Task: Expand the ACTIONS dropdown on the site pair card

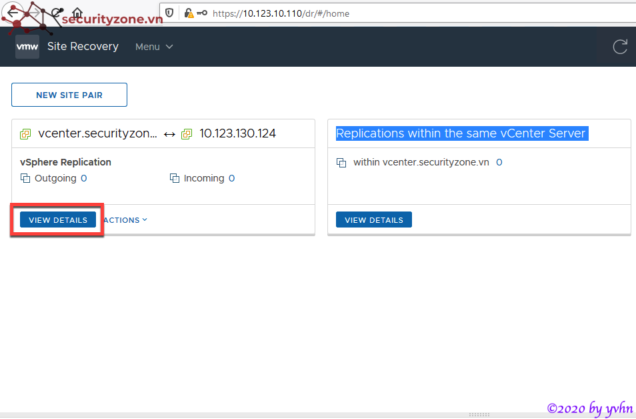Action: 125,220
